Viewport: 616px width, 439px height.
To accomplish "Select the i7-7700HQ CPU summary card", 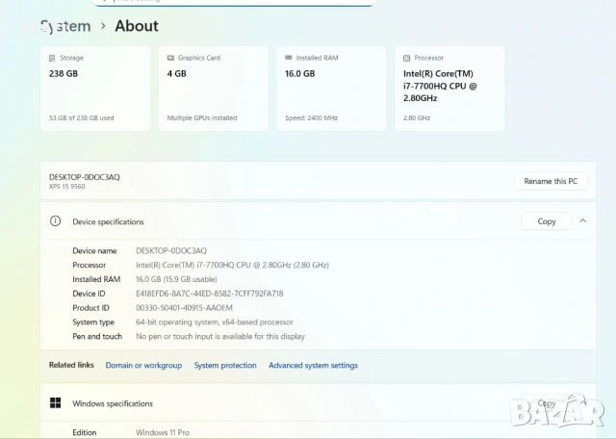I will tap(449, 89).
